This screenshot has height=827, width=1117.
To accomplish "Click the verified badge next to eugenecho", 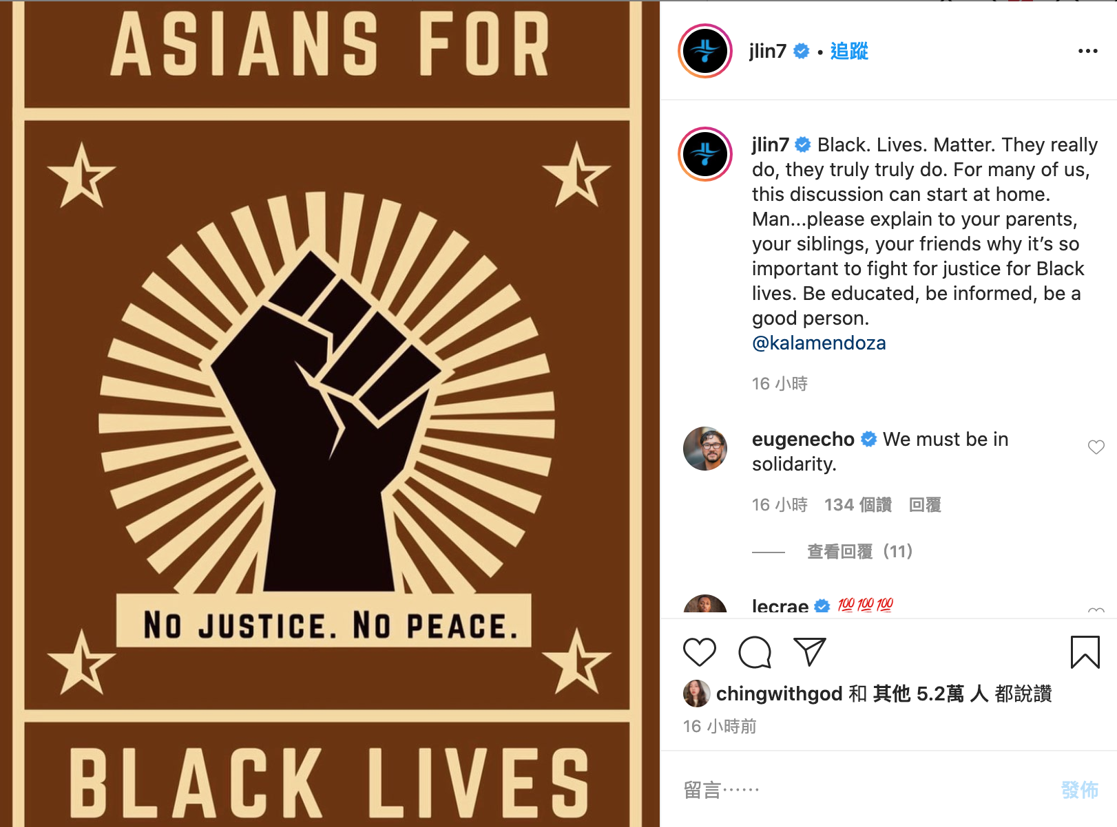I will coord(869,439).
